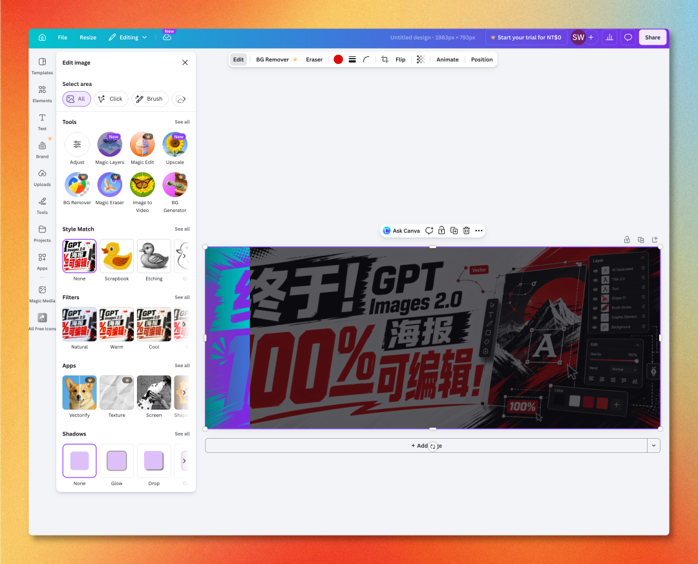698x564 pixels.
Task: See all Filters
Action: pyautogui.click(x=182, y=297)
